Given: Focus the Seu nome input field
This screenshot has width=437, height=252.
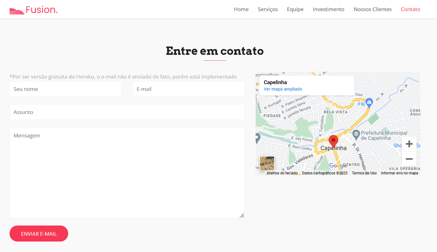Looking at the screenshot, I should (x=65, y=89).
